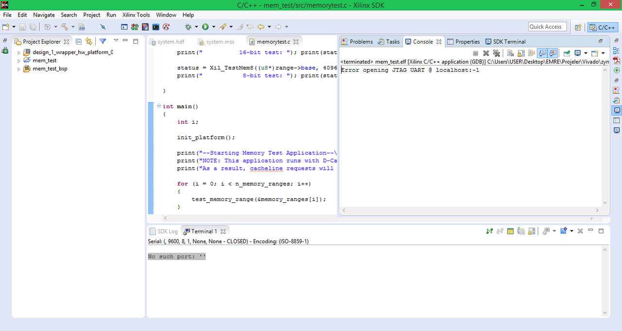Switch to the SDK Log tab

click(163, 231)
